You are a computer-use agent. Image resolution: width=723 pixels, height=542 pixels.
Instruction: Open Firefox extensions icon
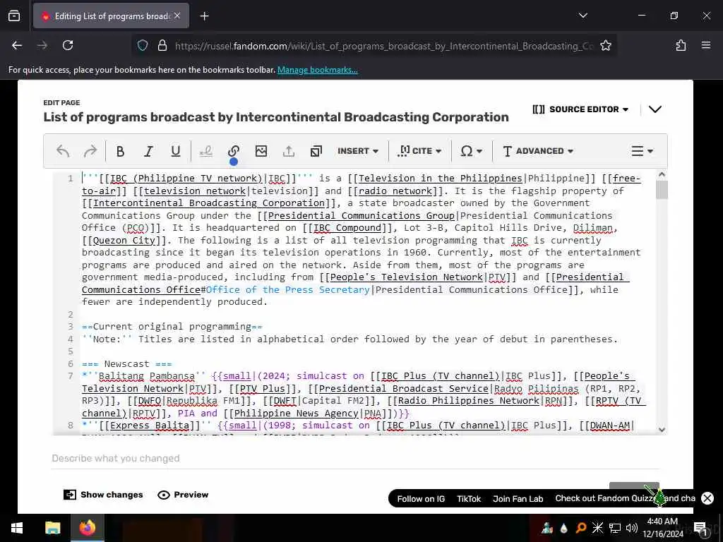tap(681, 45)
